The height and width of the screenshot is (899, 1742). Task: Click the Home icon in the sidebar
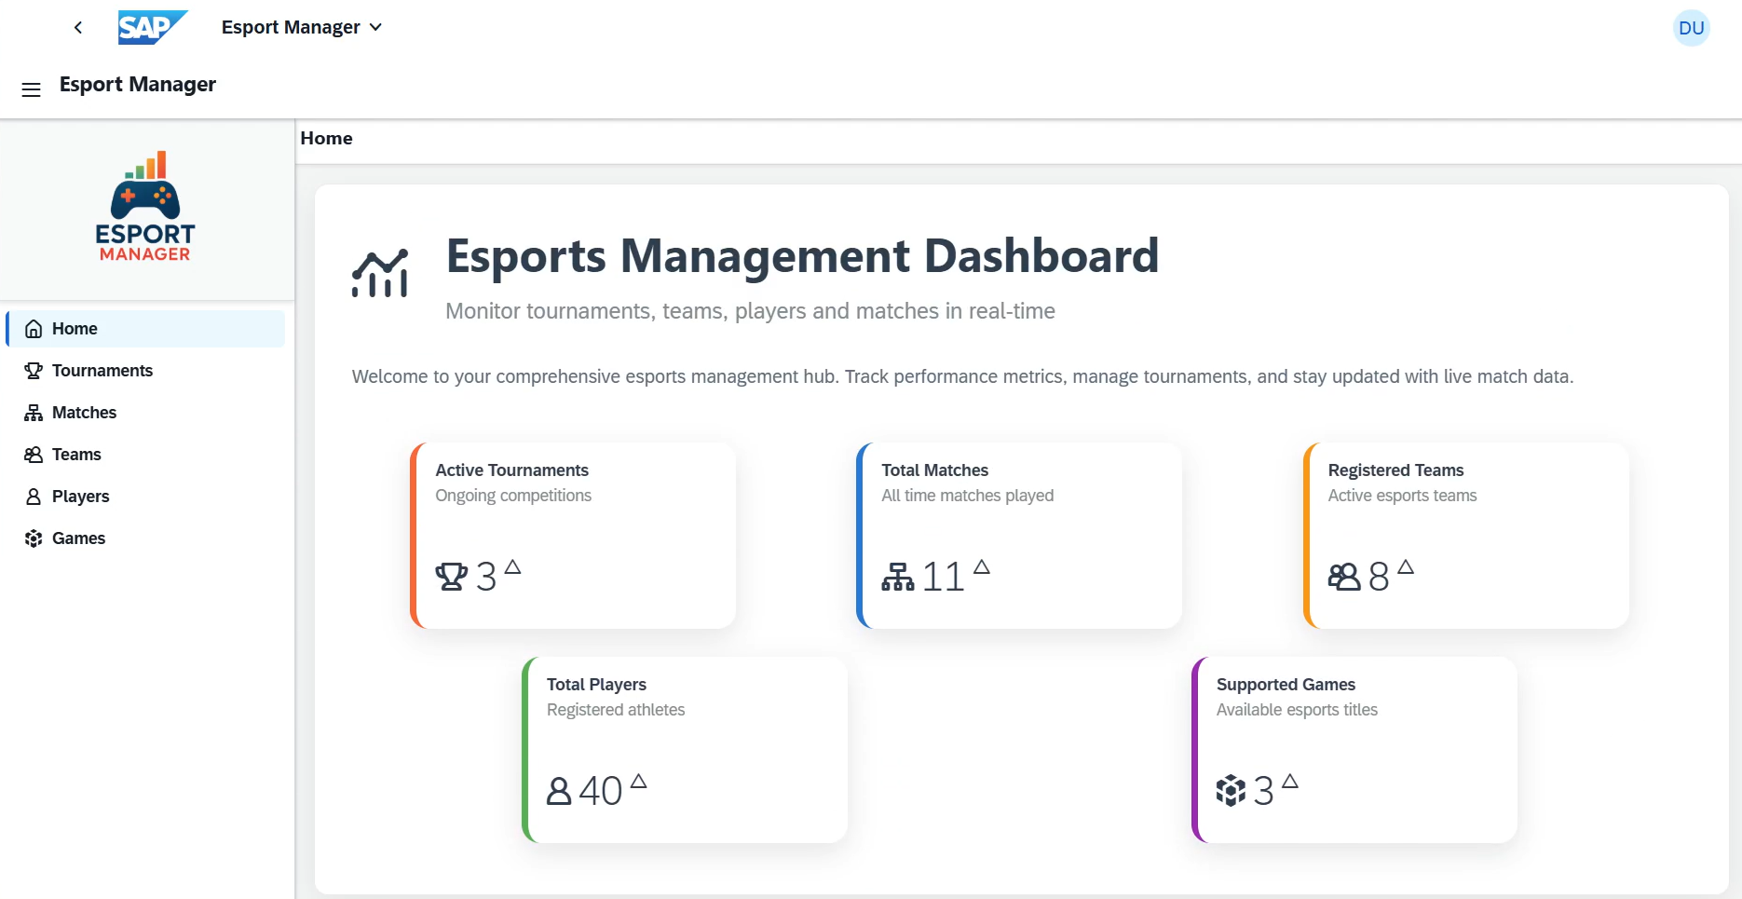click(x=33, y=328)
